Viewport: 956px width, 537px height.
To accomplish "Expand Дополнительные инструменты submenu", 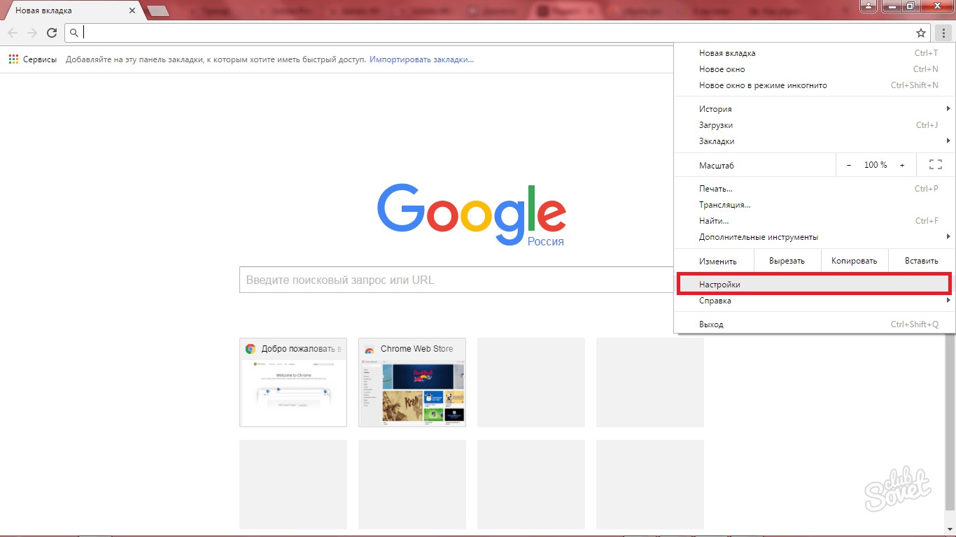I will (815, 237).
